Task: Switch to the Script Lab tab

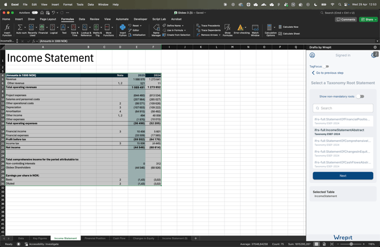Action: [x=159, y=19]
